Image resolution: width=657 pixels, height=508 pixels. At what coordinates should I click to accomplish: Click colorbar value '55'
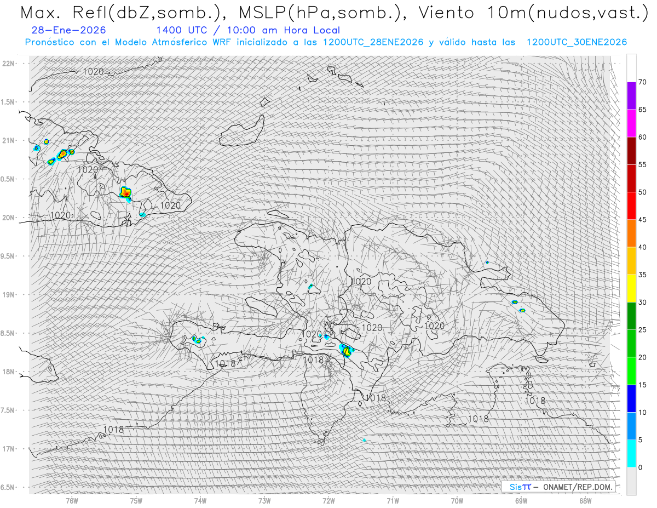tap(642, 164)
